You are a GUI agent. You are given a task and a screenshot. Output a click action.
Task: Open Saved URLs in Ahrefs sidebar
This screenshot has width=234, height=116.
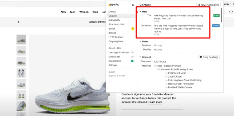coord(115,48)
